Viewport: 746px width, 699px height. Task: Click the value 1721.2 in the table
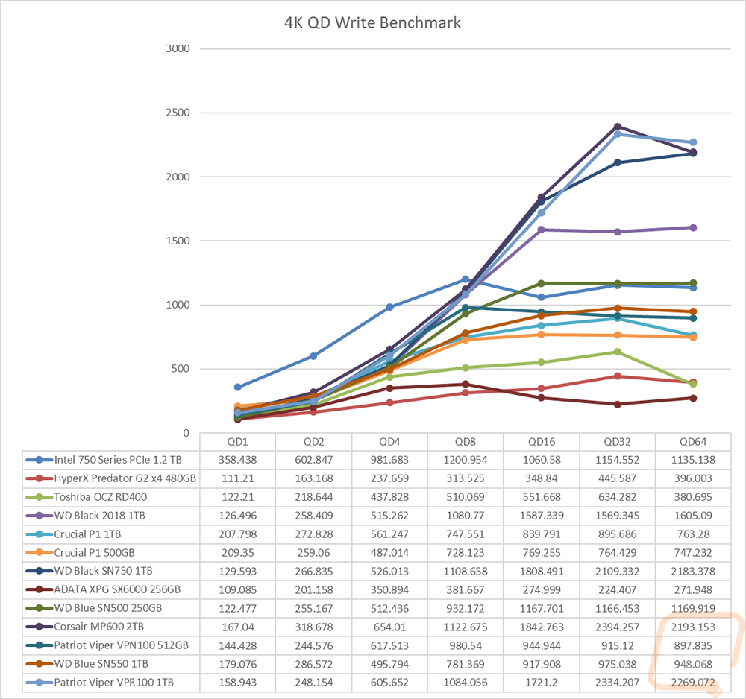tap(542, 683)
